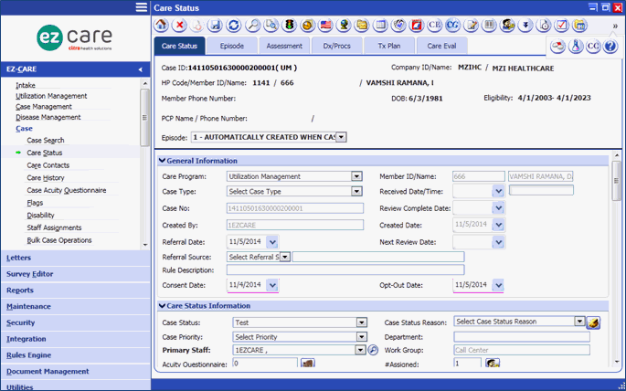Open the Reports section in sidebar

coord(20,291)
